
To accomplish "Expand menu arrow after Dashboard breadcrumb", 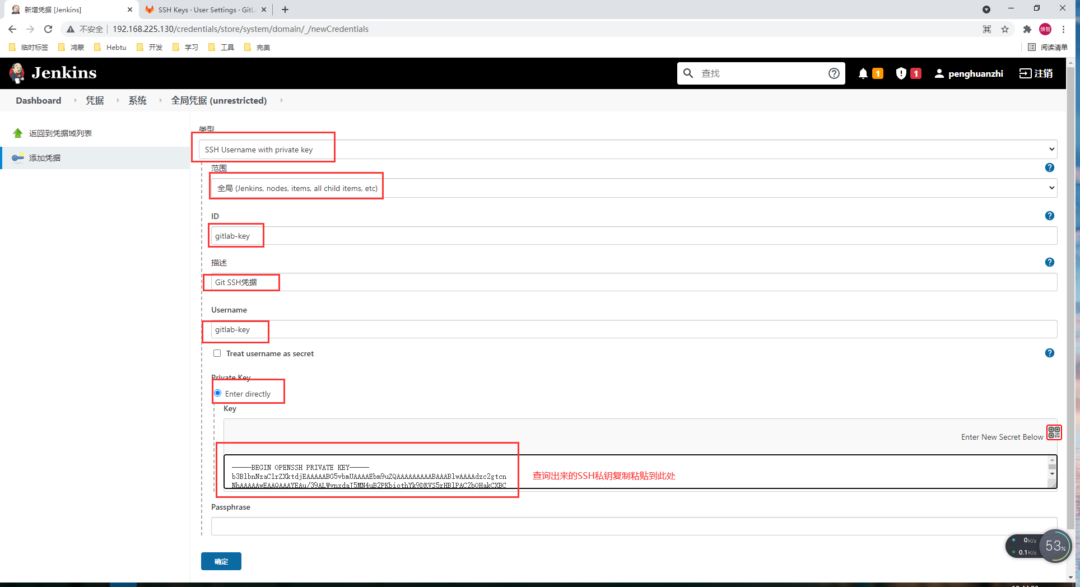I will point(75,100).
